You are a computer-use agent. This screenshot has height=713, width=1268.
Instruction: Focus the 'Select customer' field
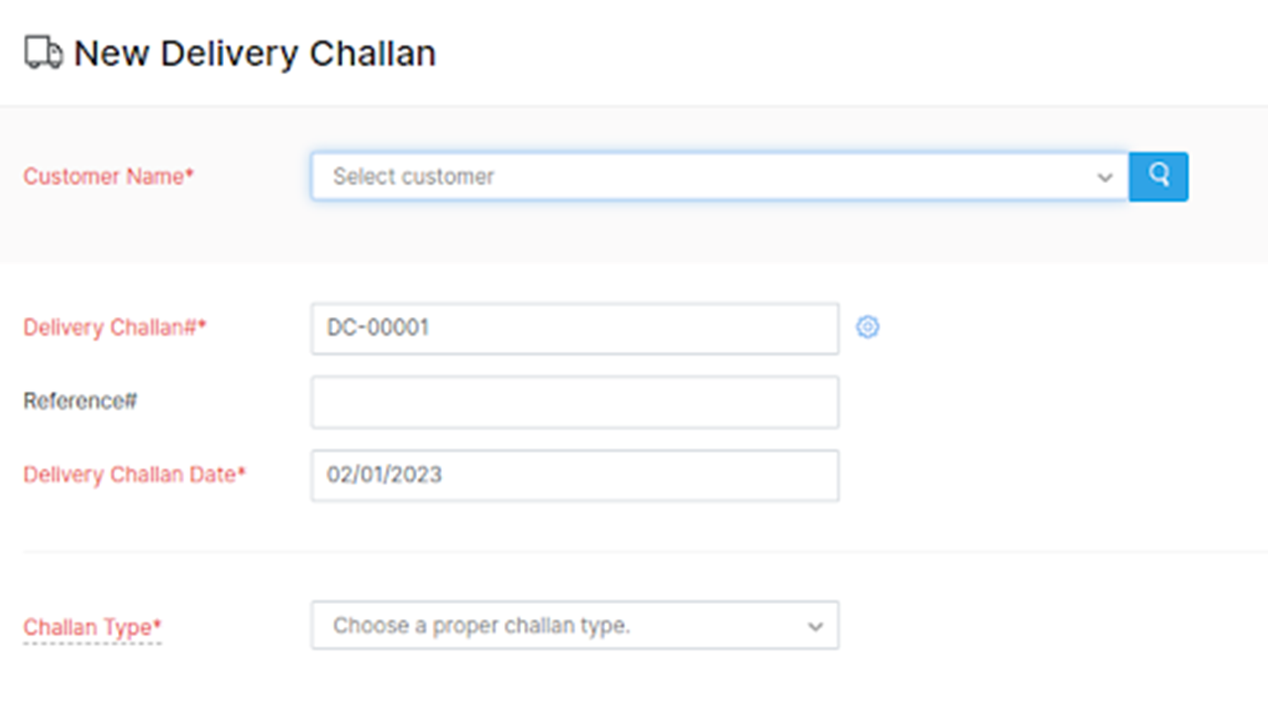(693, 176)
